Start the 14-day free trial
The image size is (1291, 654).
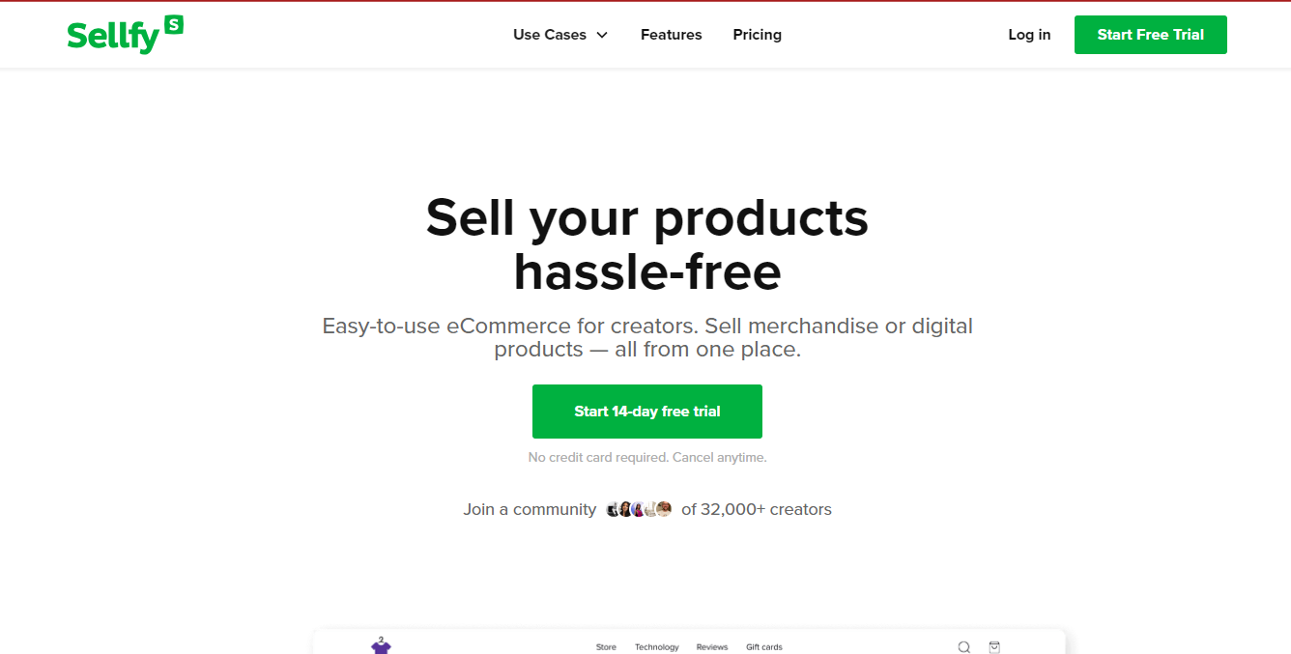[x=646, y=412]
